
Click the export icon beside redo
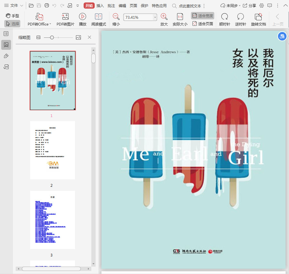(x=70, y=6)
